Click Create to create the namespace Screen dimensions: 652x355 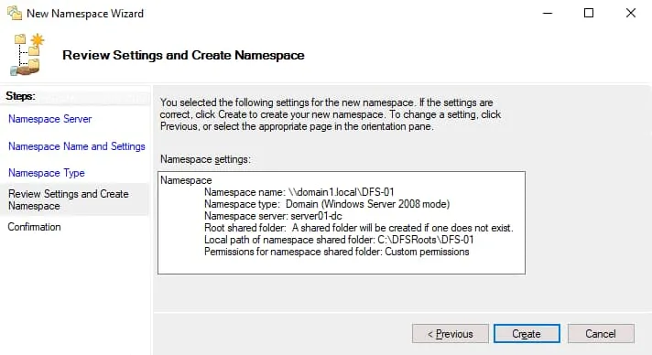pyautogui.click(x=527, y=334)
